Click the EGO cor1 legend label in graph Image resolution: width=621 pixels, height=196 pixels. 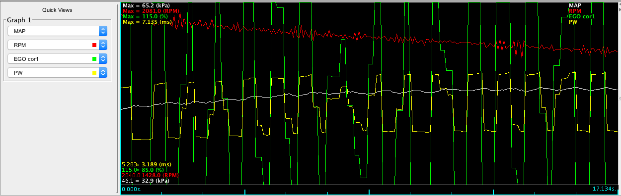pyautogui.click(x=582, y=16)
